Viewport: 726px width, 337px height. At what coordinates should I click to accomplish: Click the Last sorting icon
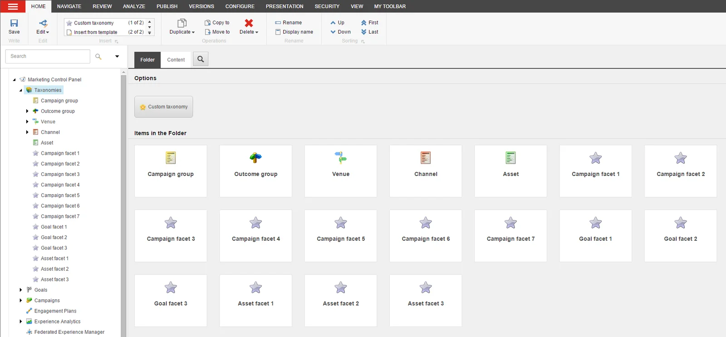(364, 32)
